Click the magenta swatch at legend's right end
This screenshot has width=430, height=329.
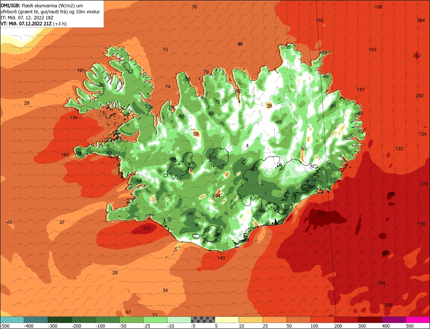[x=418, y=320]
